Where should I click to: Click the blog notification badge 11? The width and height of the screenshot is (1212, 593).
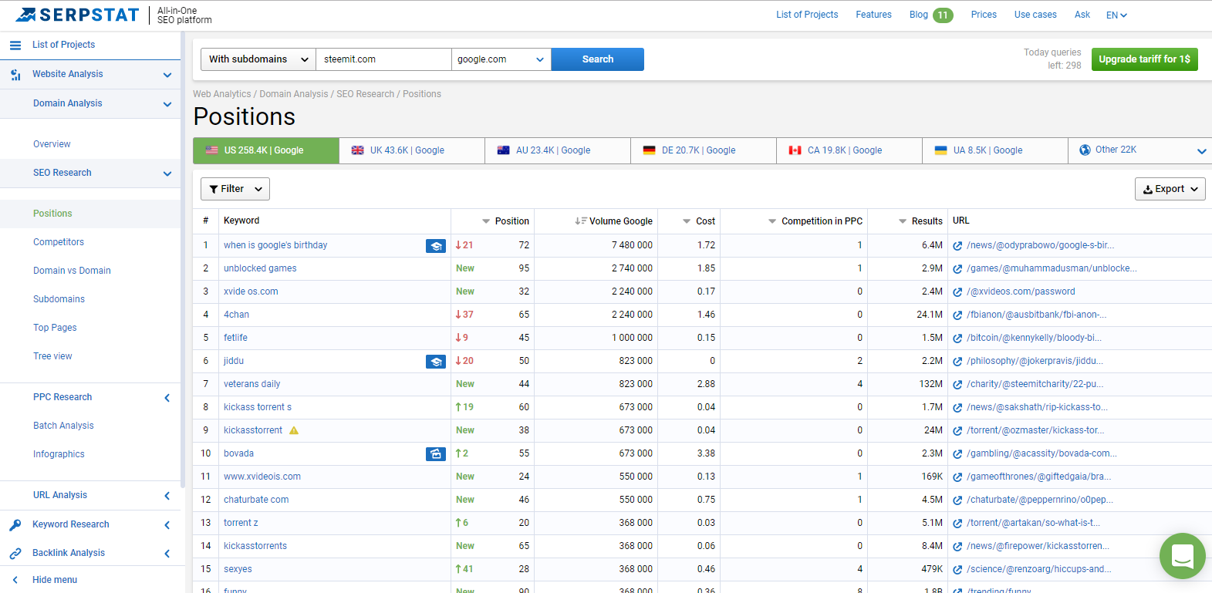pyautogui.click(x=943, y=15)
